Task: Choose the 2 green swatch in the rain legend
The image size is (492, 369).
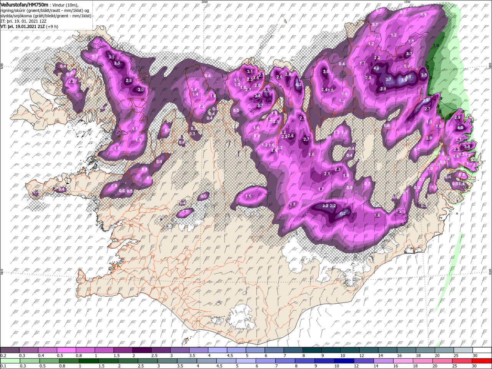Action: coord(129,361)
